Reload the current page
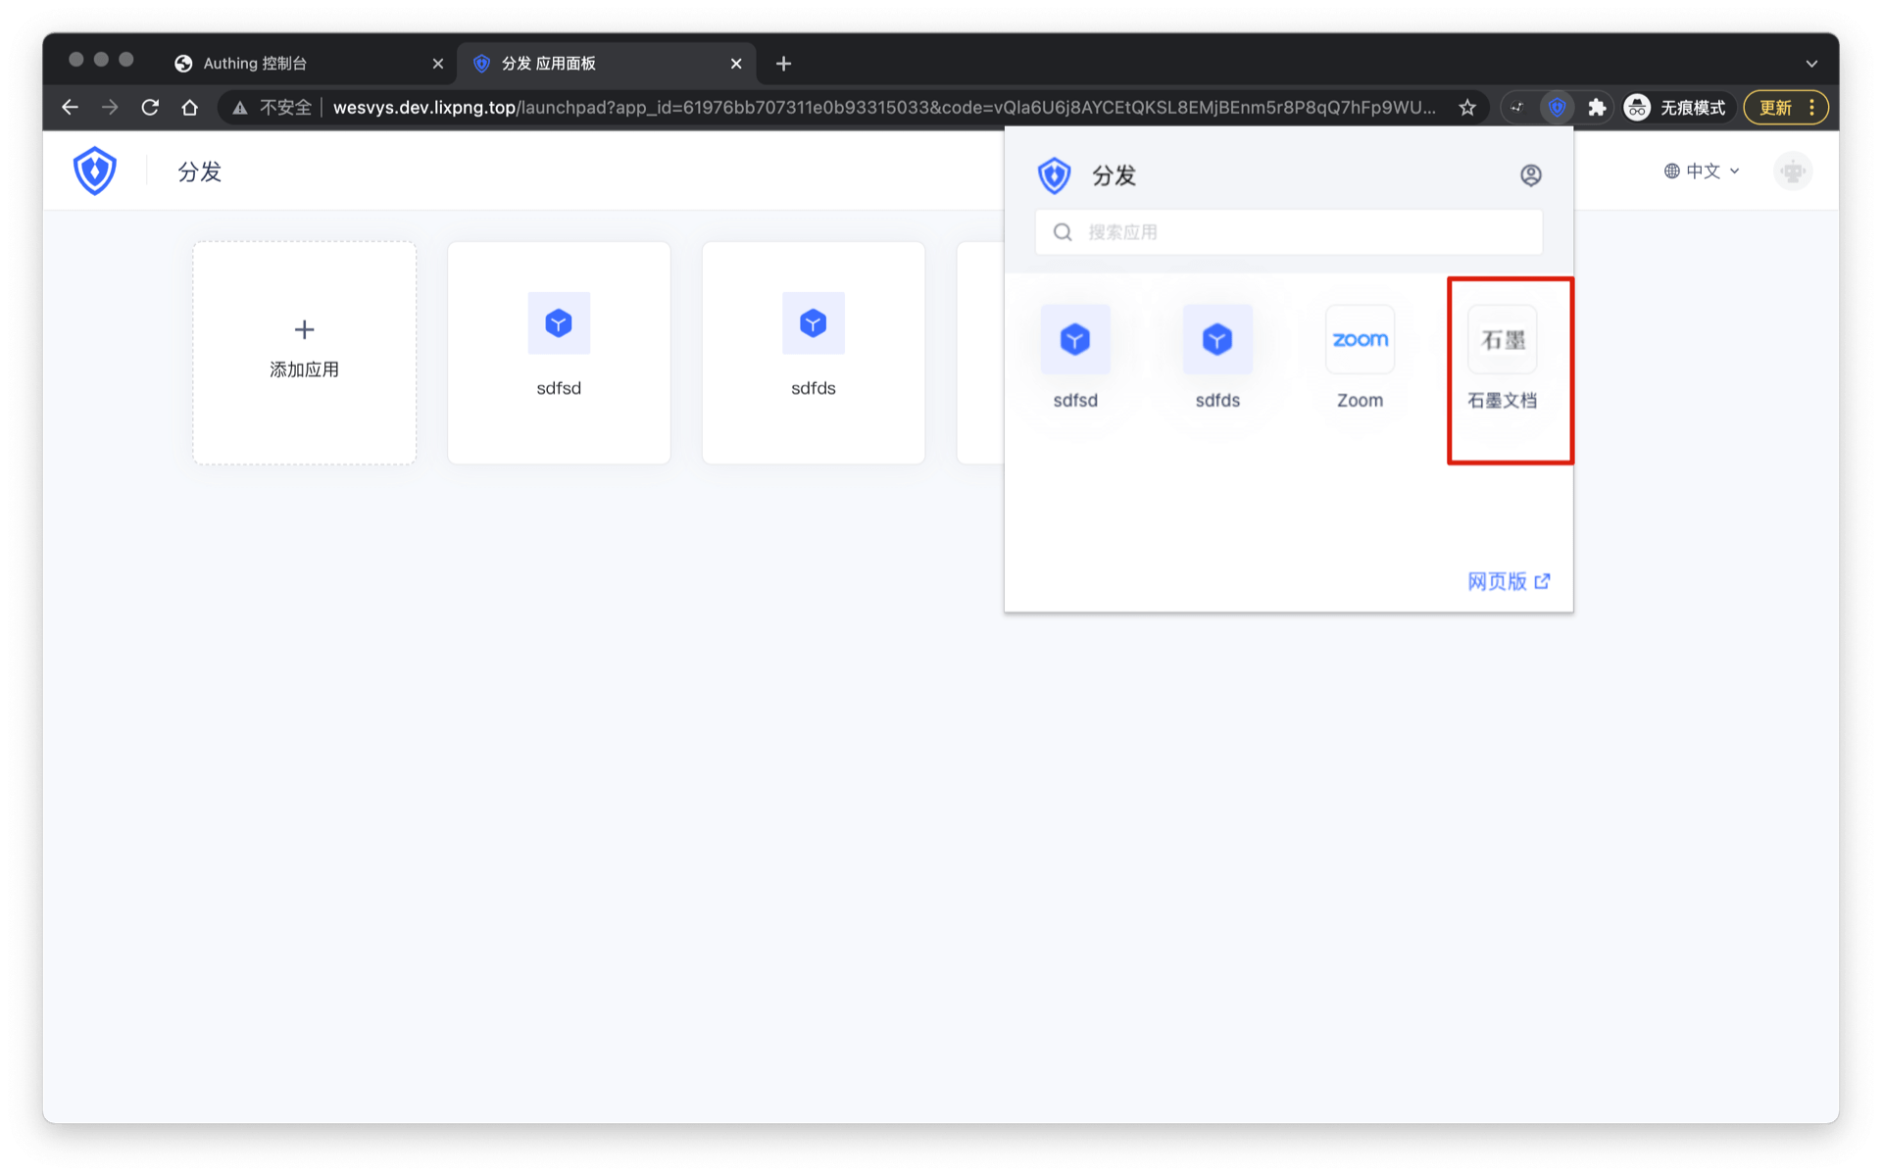Viewport: 1882px width, 1176px height. pyautogui.click(x=150, y=108)
